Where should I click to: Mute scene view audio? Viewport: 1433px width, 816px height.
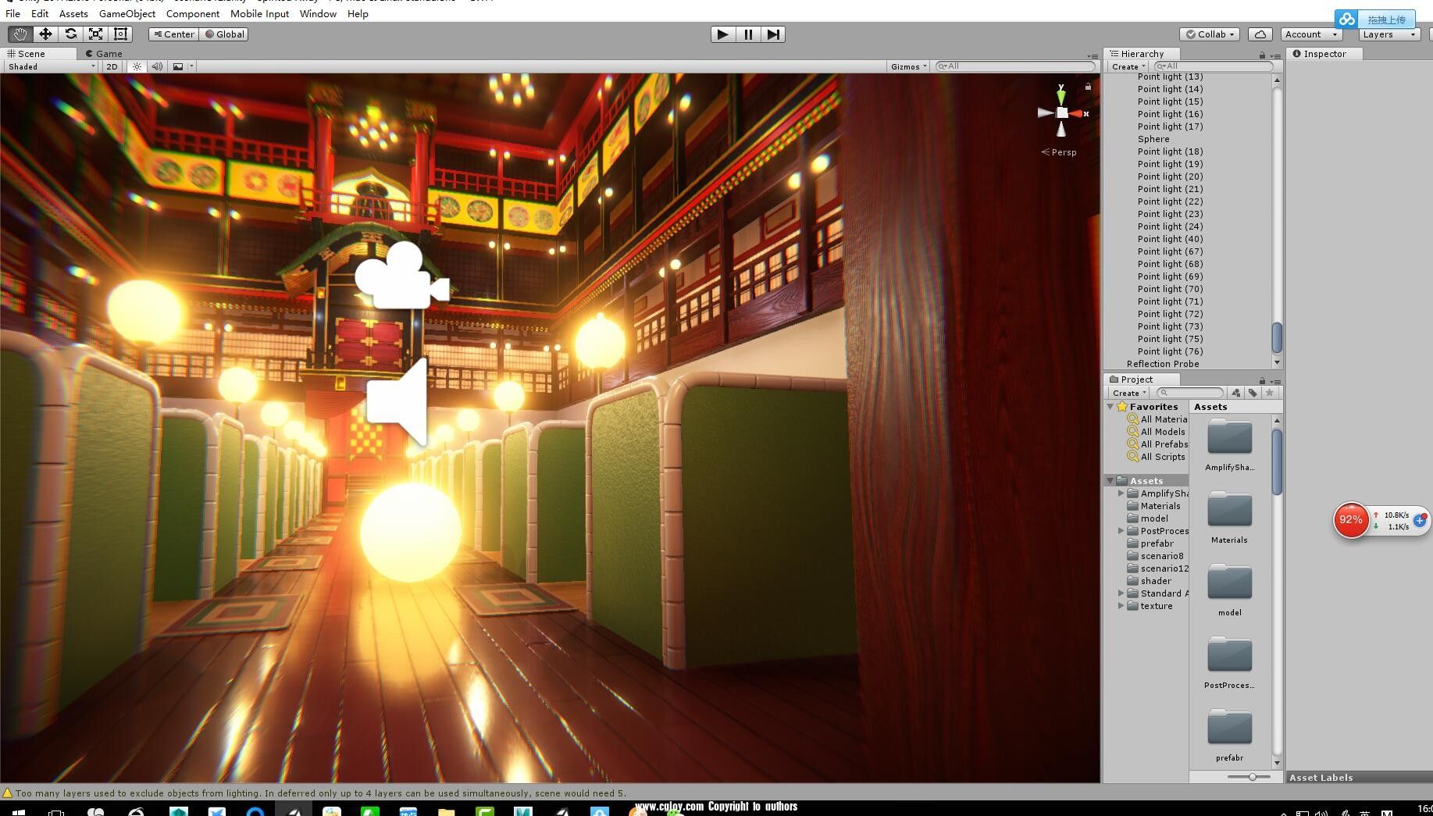point(157,66)
